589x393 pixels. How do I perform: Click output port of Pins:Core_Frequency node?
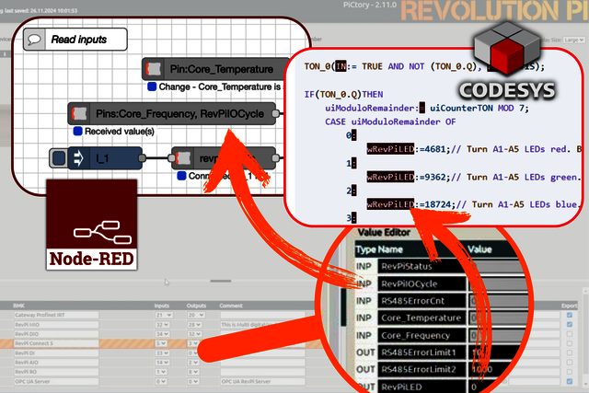pyautogui.click(x=276, y=113)
